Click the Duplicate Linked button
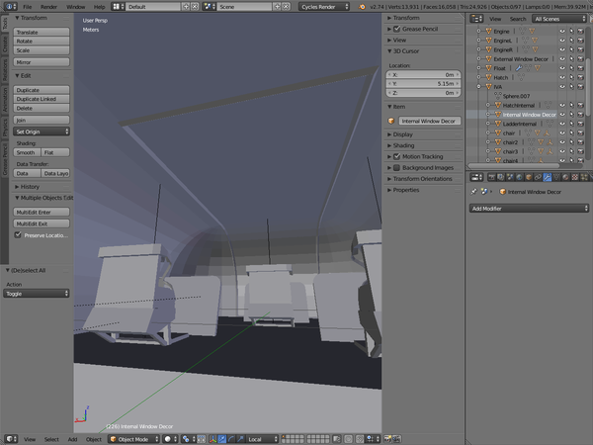 (42, 99)
